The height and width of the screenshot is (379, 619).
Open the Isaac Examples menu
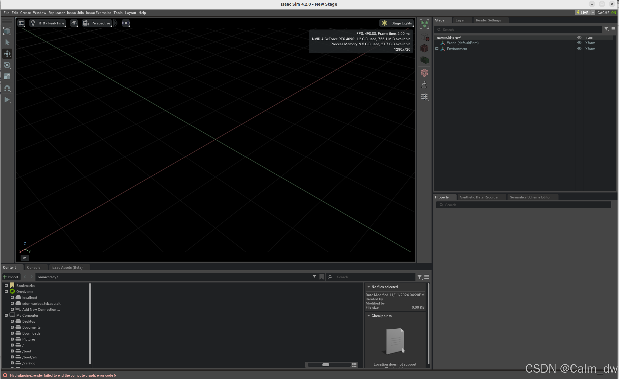click(98, 13)
